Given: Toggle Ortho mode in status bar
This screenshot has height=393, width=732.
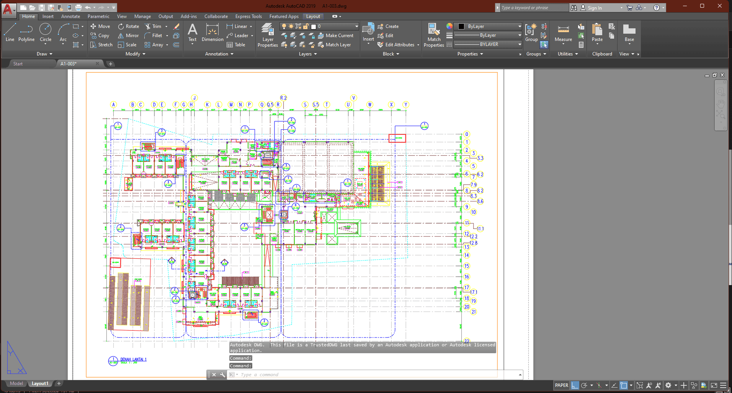Looking at the screenshot, I should tap(575, 385).
